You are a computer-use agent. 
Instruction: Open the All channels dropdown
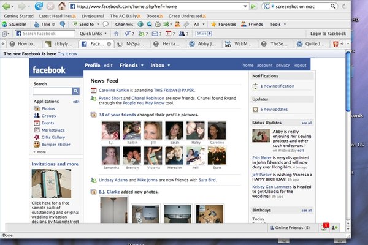click(x=204, y=24)
